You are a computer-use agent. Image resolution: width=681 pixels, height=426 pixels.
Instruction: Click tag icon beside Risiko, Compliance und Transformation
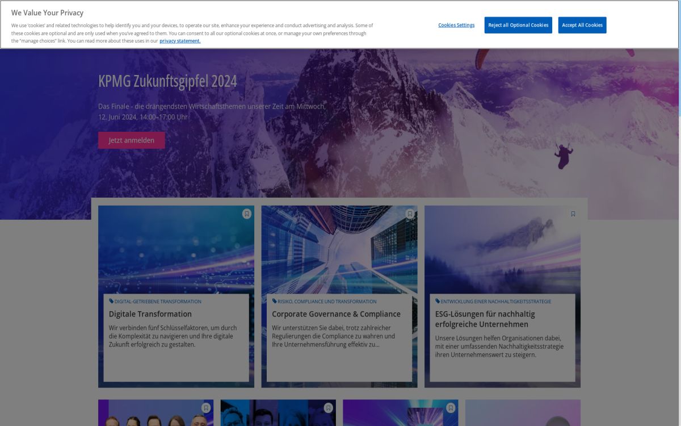(275, 302)
